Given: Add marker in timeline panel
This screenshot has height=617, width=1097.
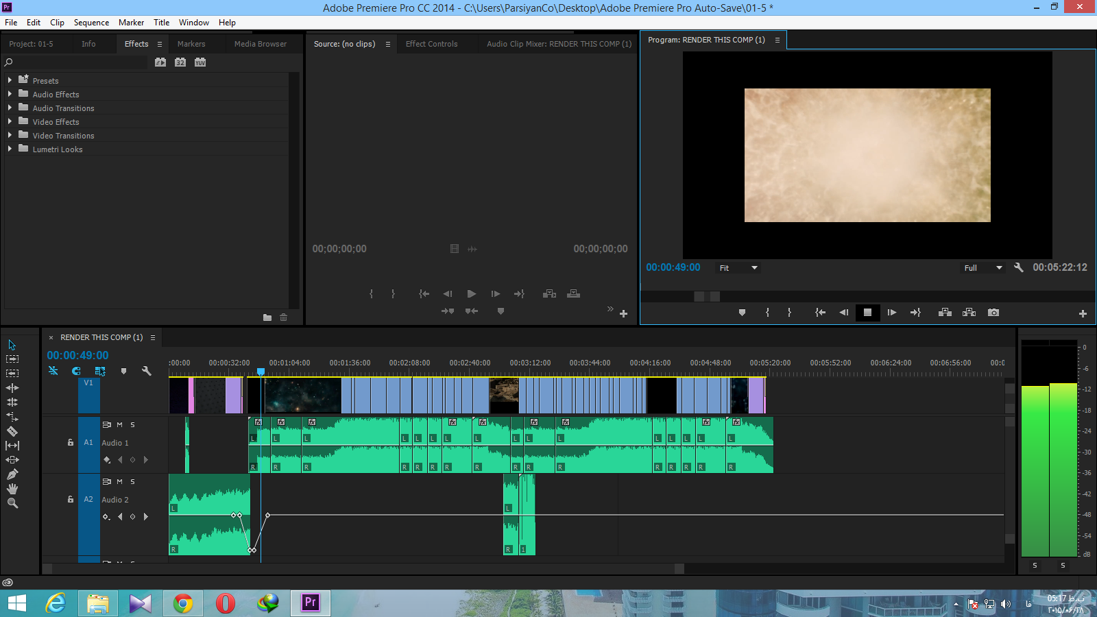Looking at the screenshot, I should pos(123,371).
